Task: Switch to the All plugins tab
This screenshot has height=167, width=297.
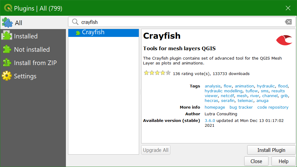Action: 33,23
